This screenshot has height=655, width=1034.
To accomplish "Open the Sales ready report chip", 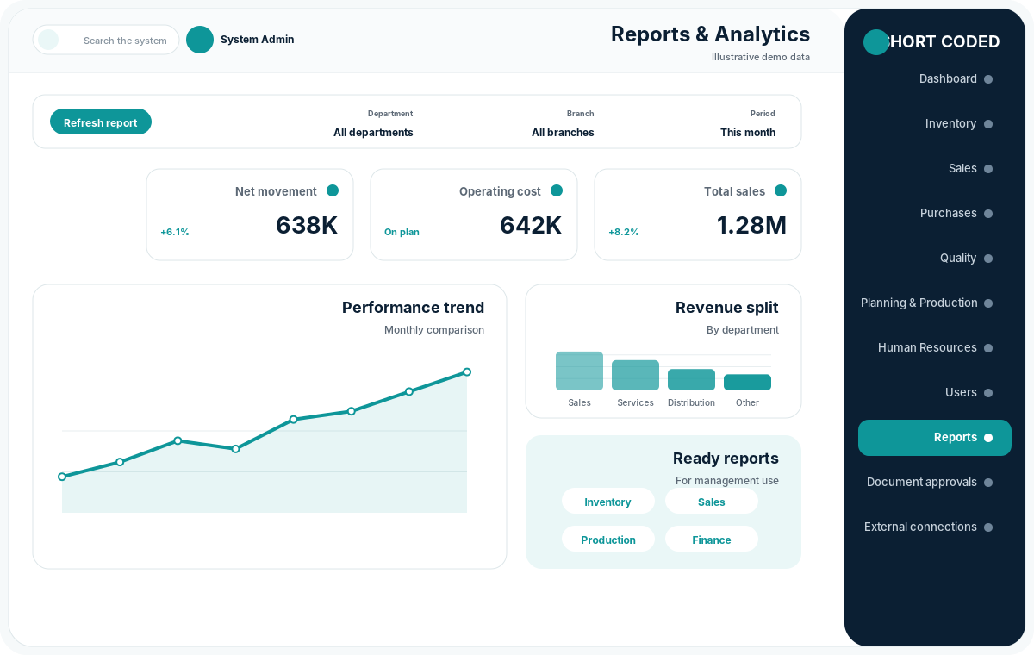I will pos(712,502).
